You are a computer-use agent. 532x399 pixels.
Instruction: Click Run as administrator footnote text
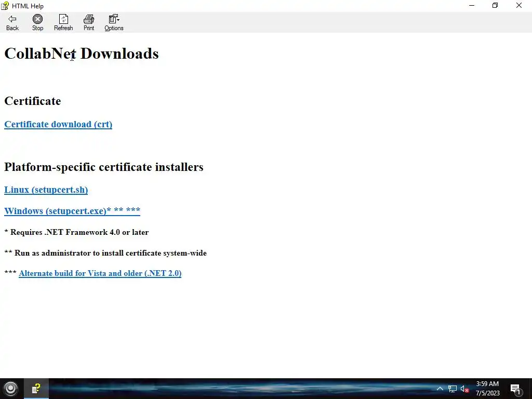point(105,253)
